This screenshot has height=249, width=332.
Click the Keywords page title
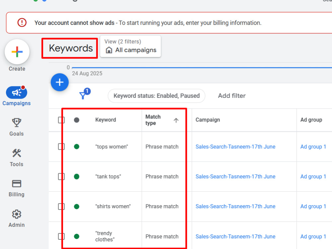[71, 48]
